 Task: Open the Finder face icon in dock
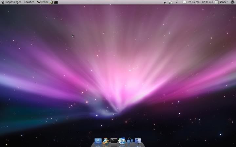(138, 141)
